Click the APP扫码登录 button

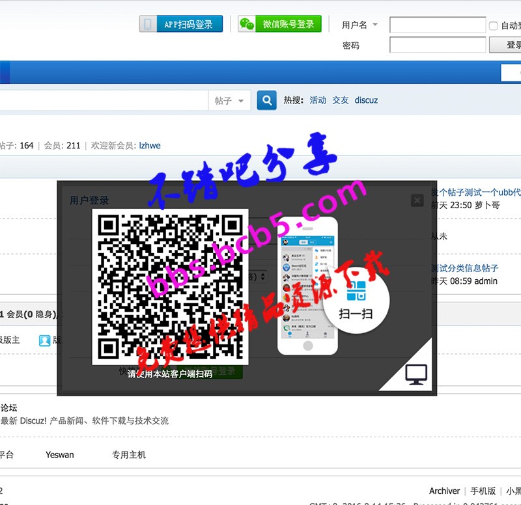pyautogui.click(x=181, y=24)
